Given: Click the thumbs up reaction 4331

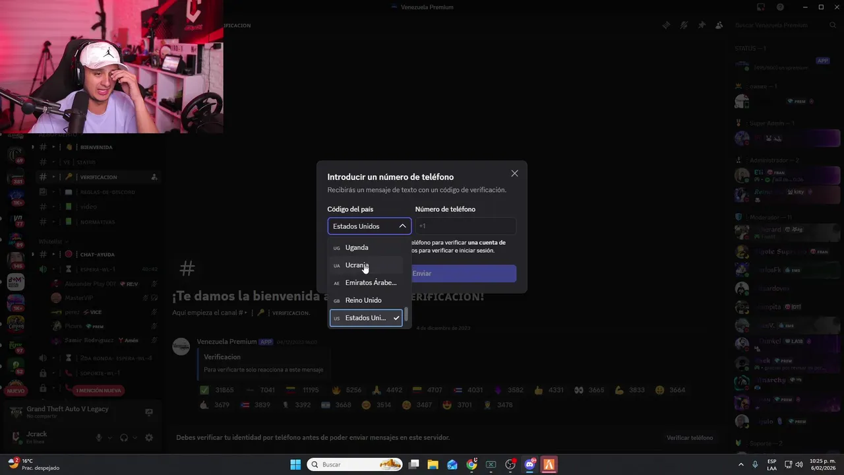Looking at the screenshot, I should pyautogui.click(x=549, y=390).
